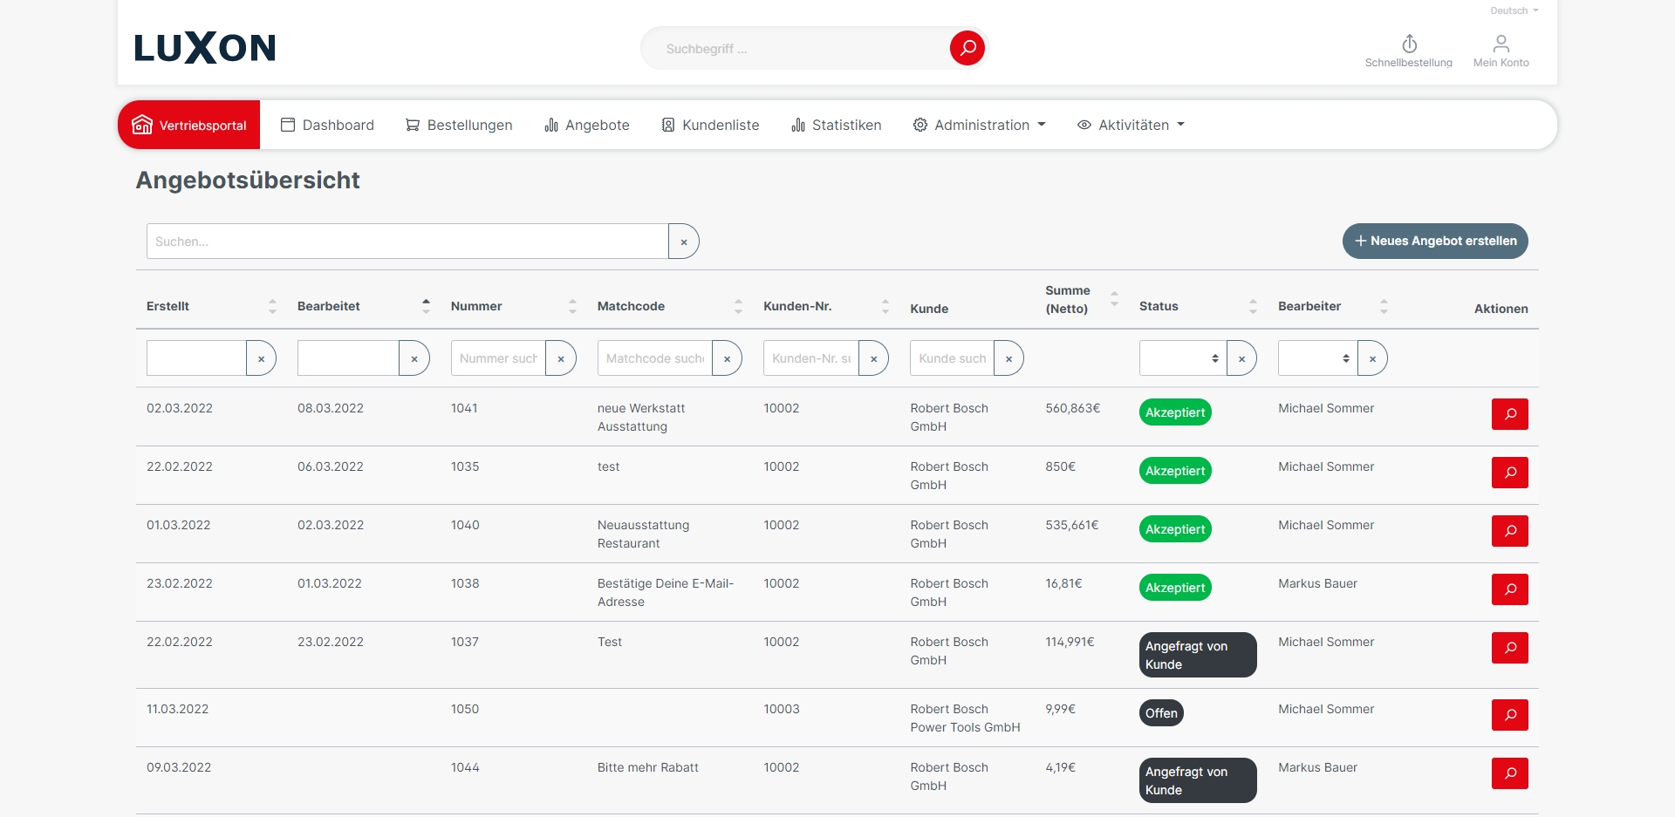Viewport: 1675px width, 817px height.
Task: Click the red search magnifier icon in header
Action: point(967,48)
